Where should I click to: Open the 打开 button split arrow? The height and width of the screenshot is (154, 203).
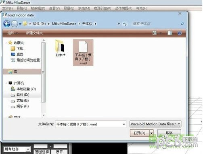152,133
